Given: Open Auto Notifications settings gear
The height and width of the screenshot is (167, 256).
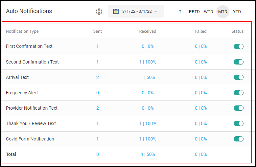Looking at the screenshot, I should [x=99, y=11].
